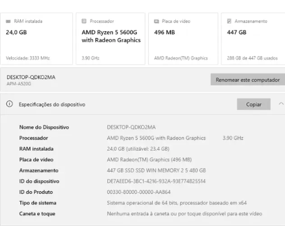Click the ID do dispositivo label
The height and width of the screenshot is (226, 285).
coord(39,181)
